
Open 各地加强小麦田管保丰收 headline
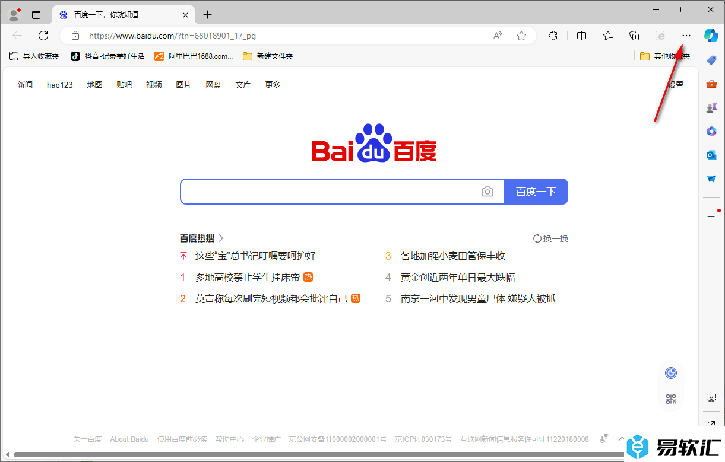453,256
